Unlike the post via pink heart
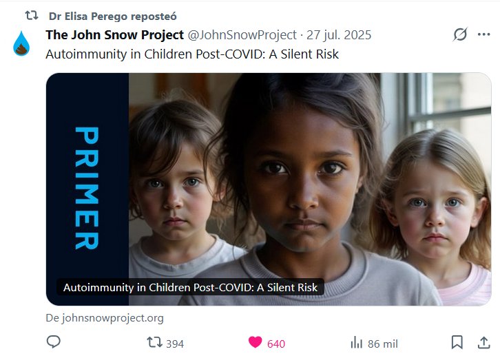Screen dimensions: 500x358 [255, 342]
